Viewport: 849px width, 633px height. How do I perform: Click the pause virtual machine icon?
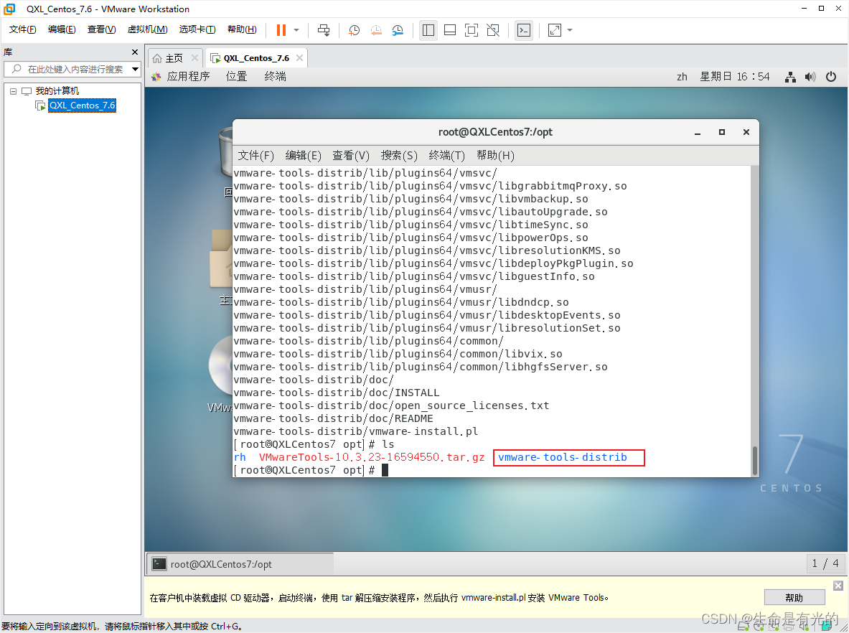point(281,30)
